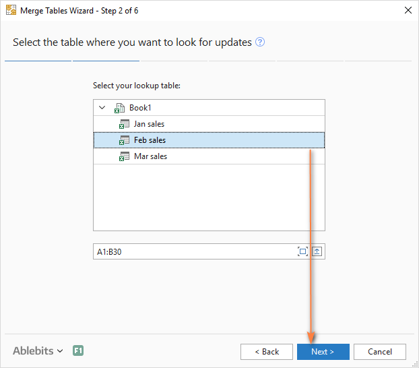
Task: Open help via the green F1 icon
Action: (x=78, y=351)
